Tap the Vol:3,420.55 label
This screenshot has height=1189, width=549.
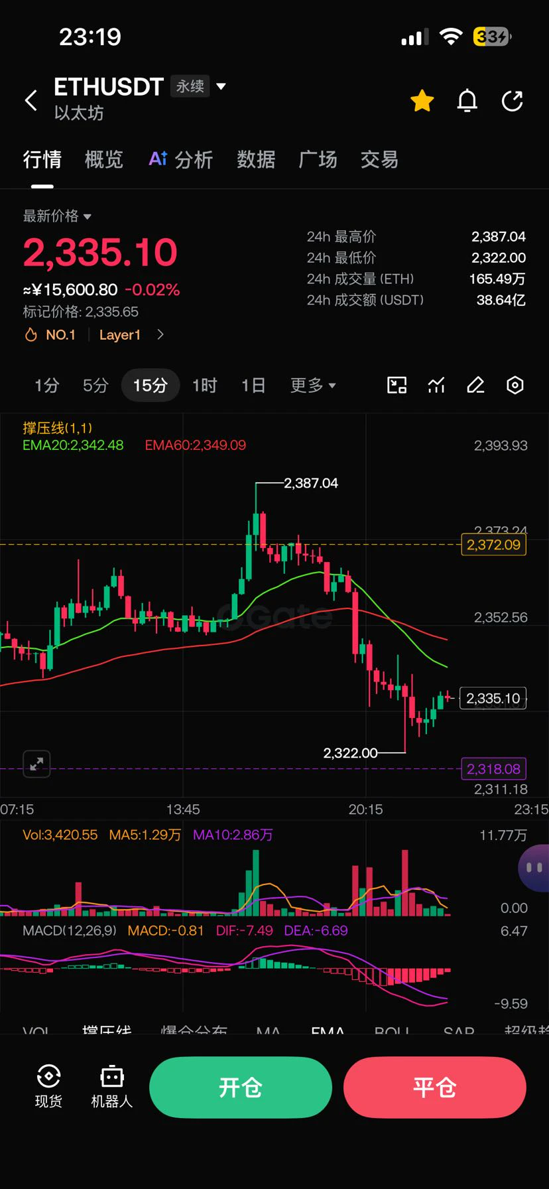pyautogui.click(x=60, y=835)
